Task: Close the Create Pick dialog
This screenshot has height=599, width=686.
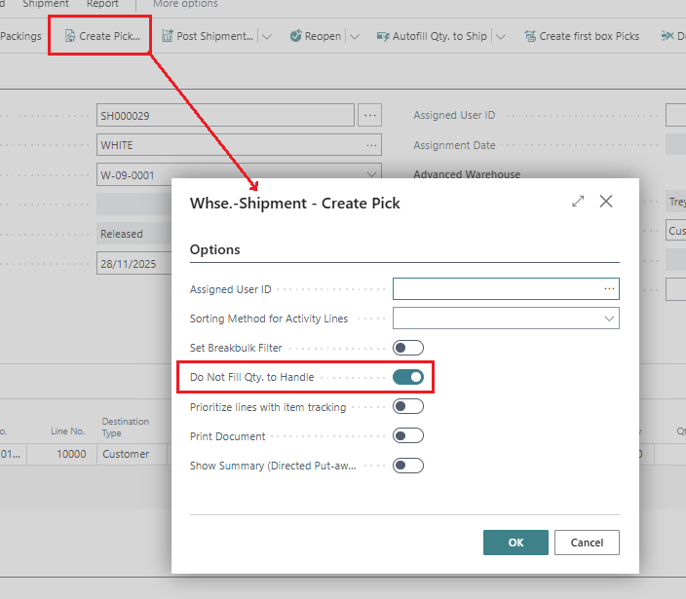Action: [x=606, y=202]
